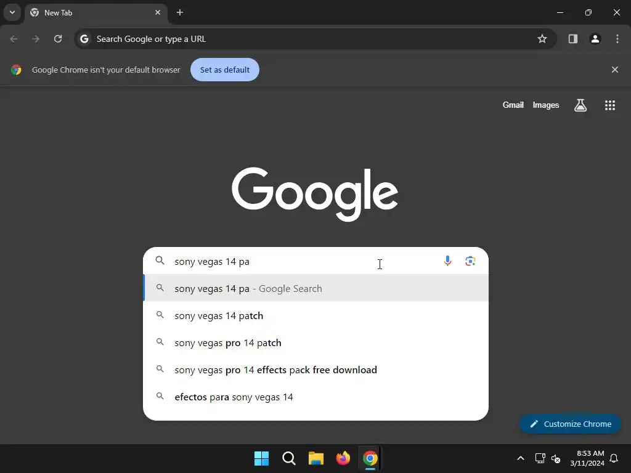Viewport: 631px width, 473px height.
Task: Open the notifications bell
Action: tap(614, 458)
